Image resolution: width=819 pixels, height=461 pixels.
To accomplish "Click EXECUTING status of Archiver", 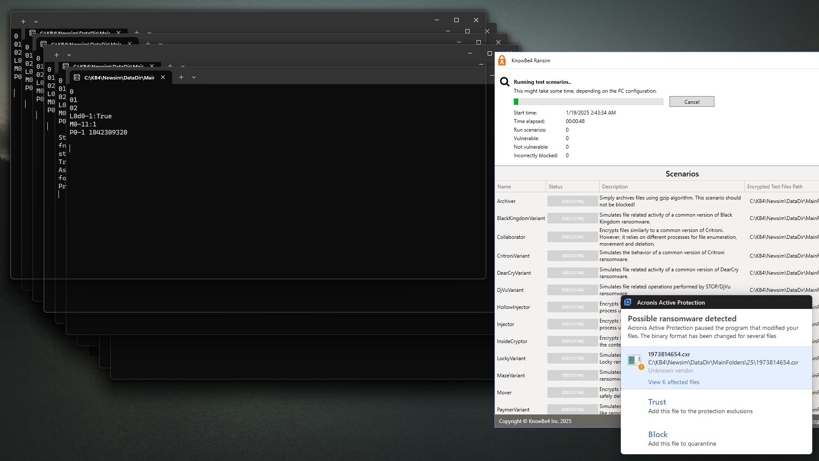I will tap(572, 201).
